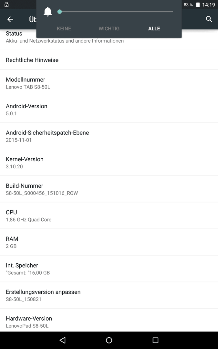Open search with magnifier icon
The image size is (218, 349).
[x=209, y=19]
